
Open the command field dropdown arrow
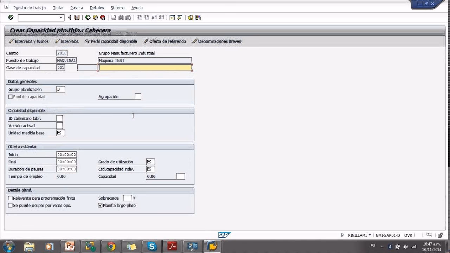click(x=60, y=17)
